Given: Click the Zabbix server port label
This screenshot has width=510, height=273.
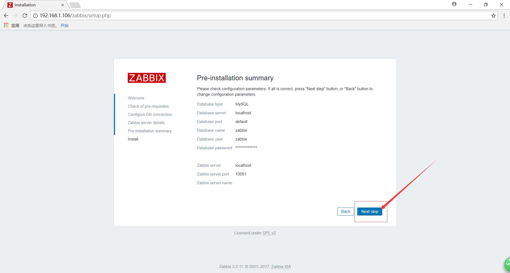Looking at the screenshot, I should [213, 174].
